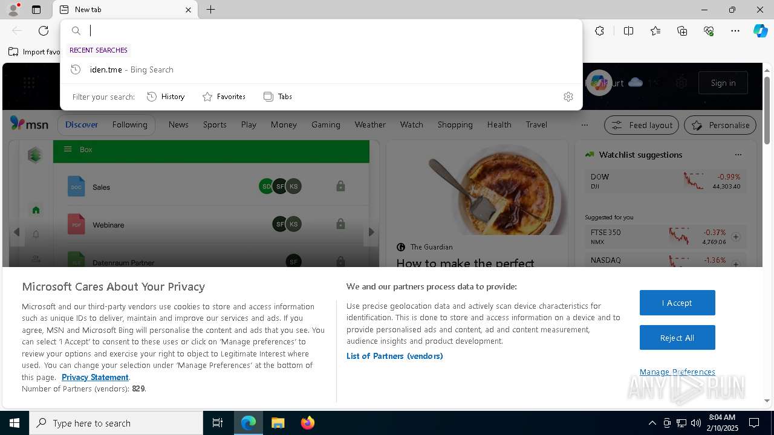Show hidden system tray icons

pyautogui.click(x=652, y=423)
